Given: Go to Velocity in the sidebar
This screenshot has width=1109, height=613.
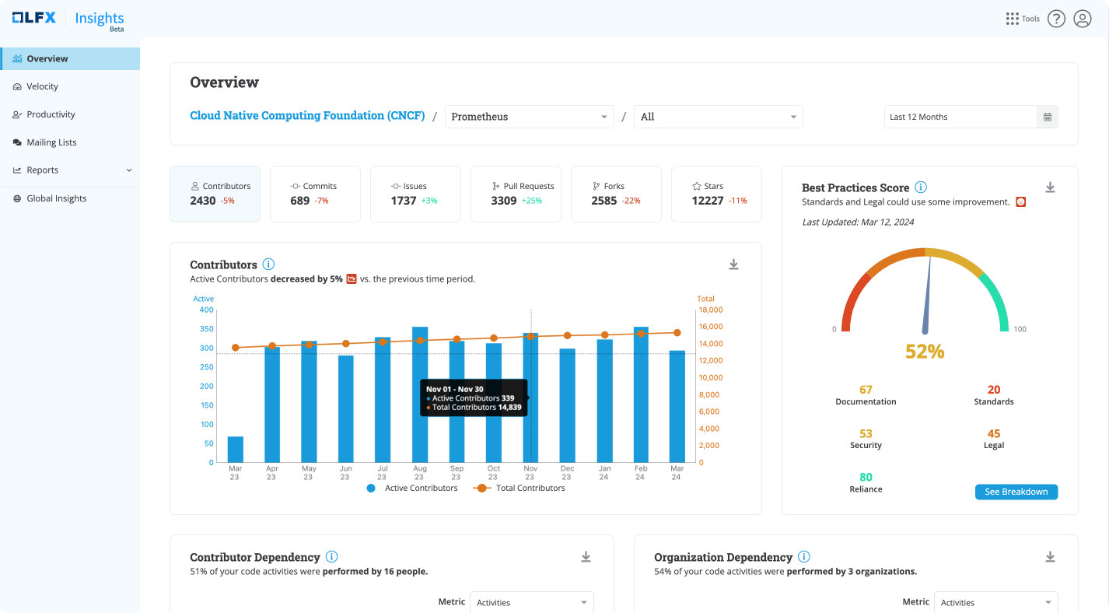Looking at the screenshot, I should [70, 86].
